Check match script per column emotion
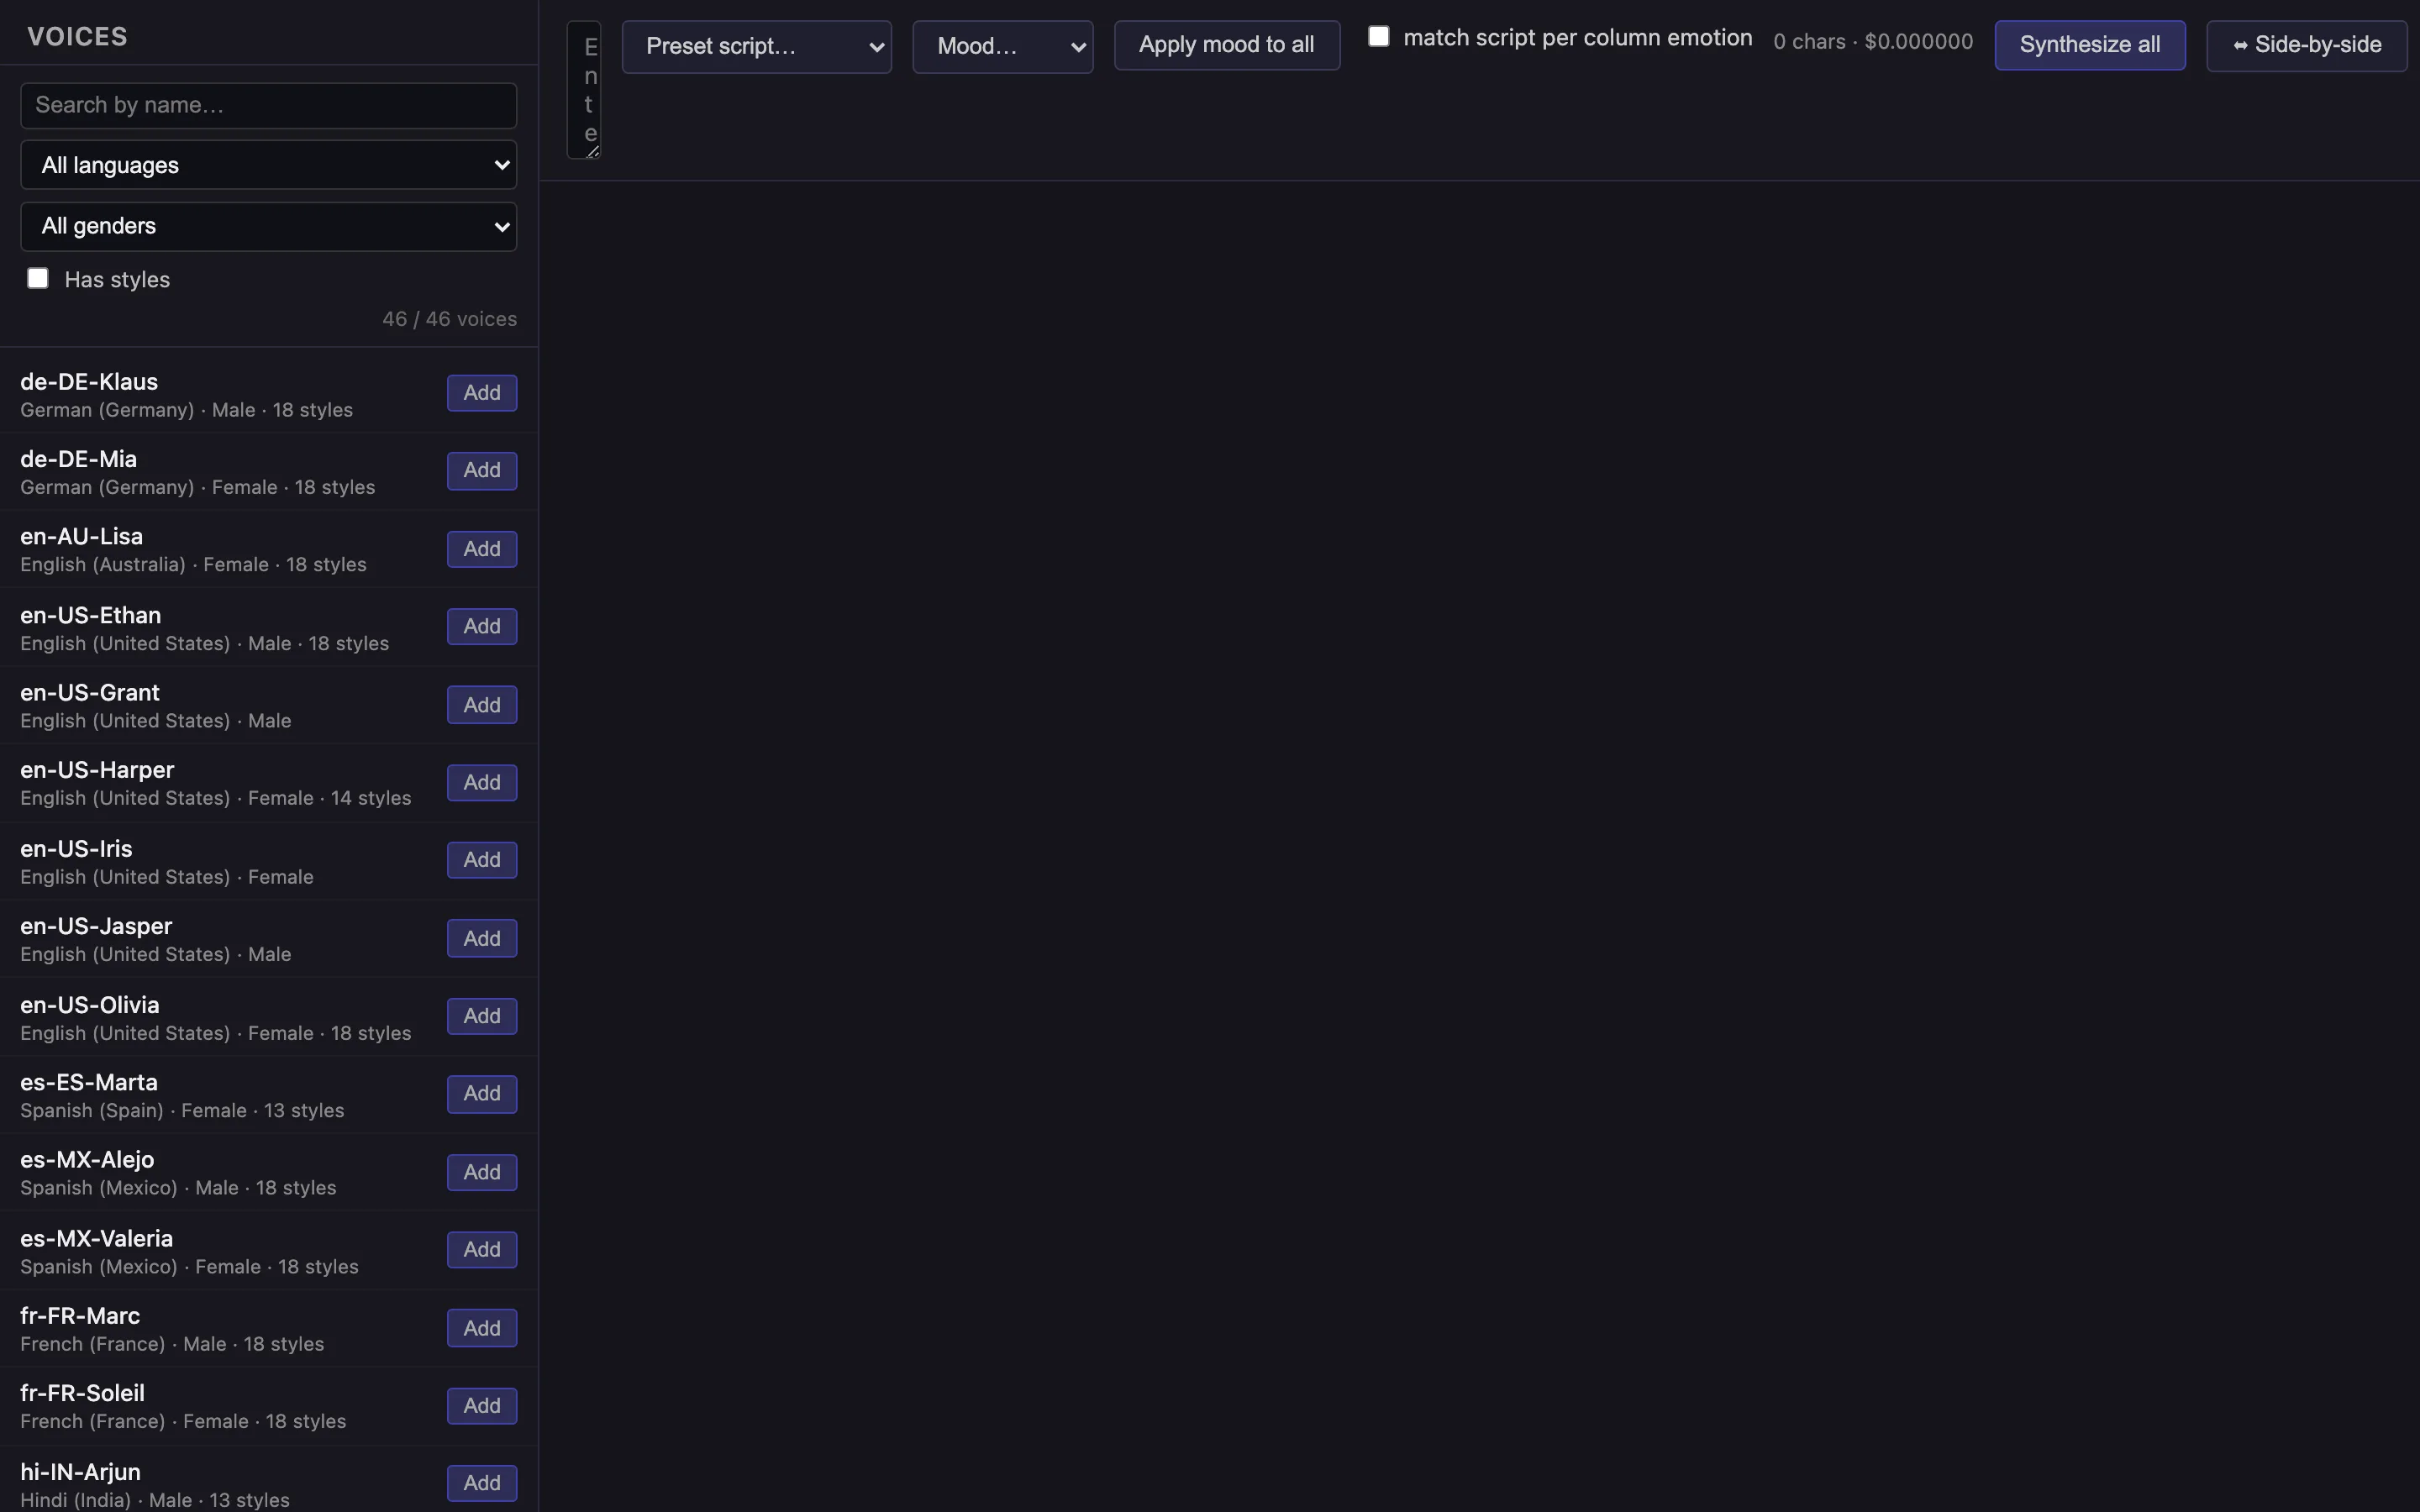Viewport: 2420px width, 1512px height. [x=1378, y=37]
